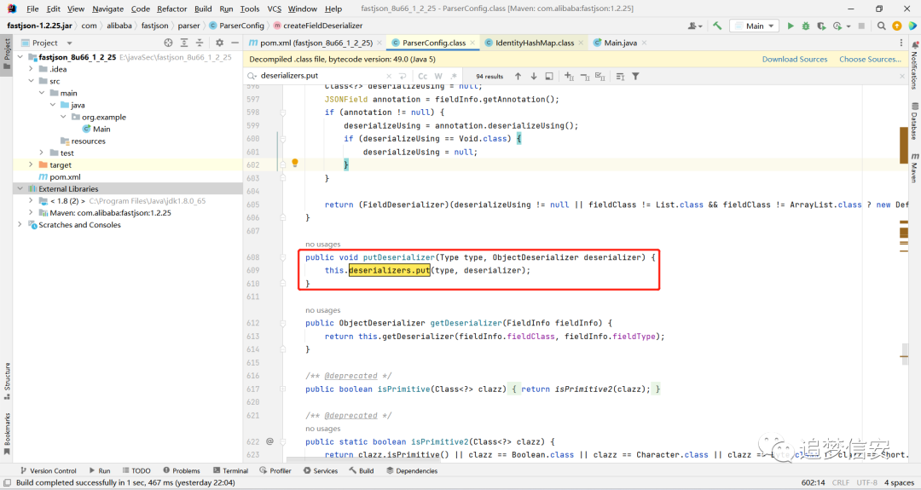Open the user account icon menu
This screenshot has height=490, width=921.
696,26
